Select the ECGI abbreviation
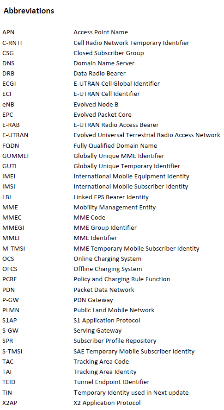The width and height of the screenshot is (224, 410). coord(9,84)
